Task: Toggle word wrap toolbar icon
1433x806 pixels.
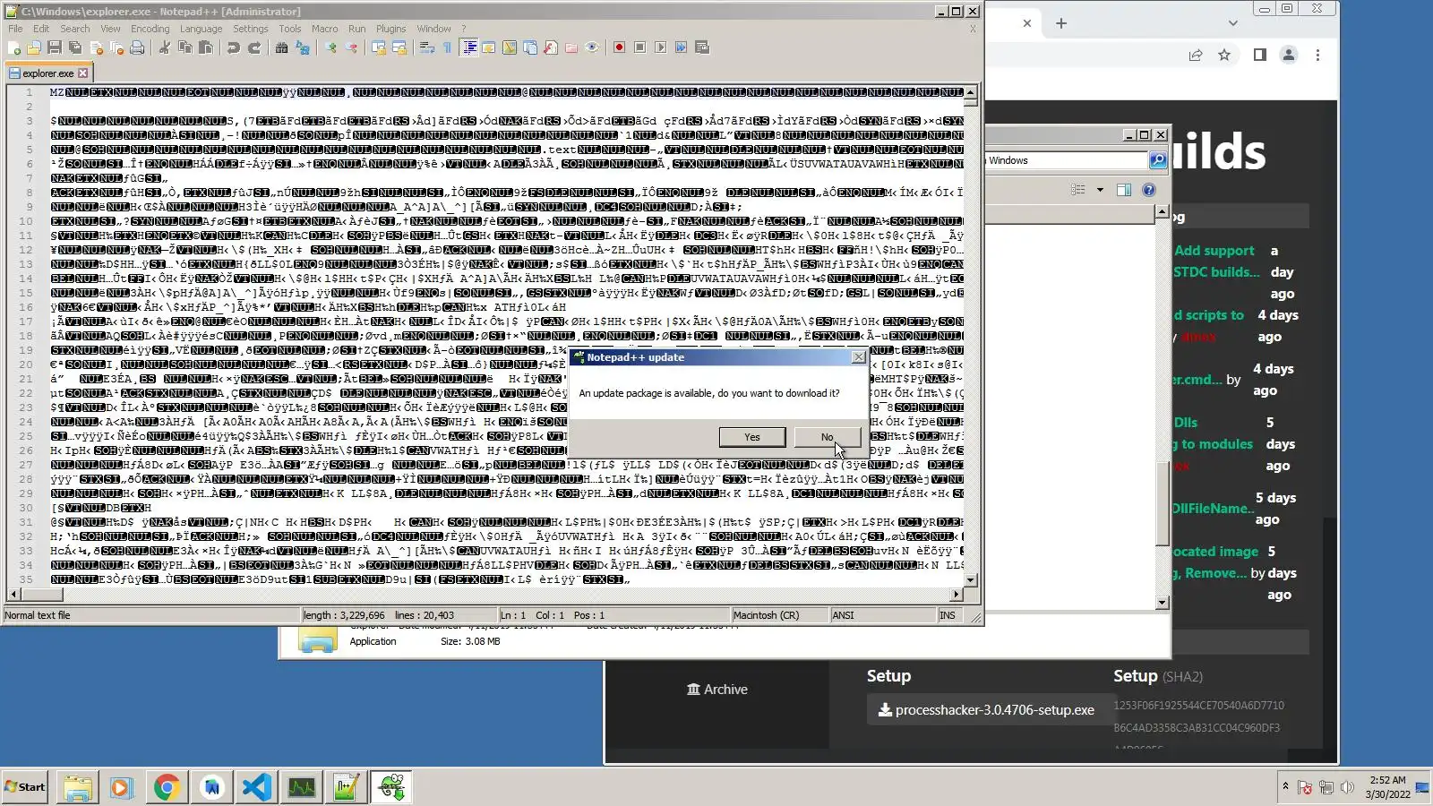Action: pyautogui.click(x=427, y=47)
